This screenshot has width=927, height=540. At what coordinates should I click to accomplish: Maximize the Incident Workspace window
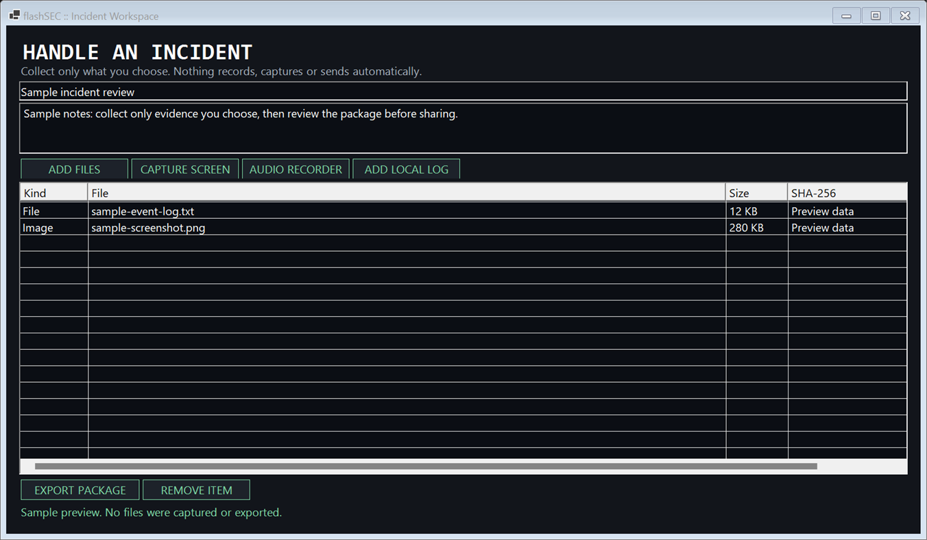point(876,16)
